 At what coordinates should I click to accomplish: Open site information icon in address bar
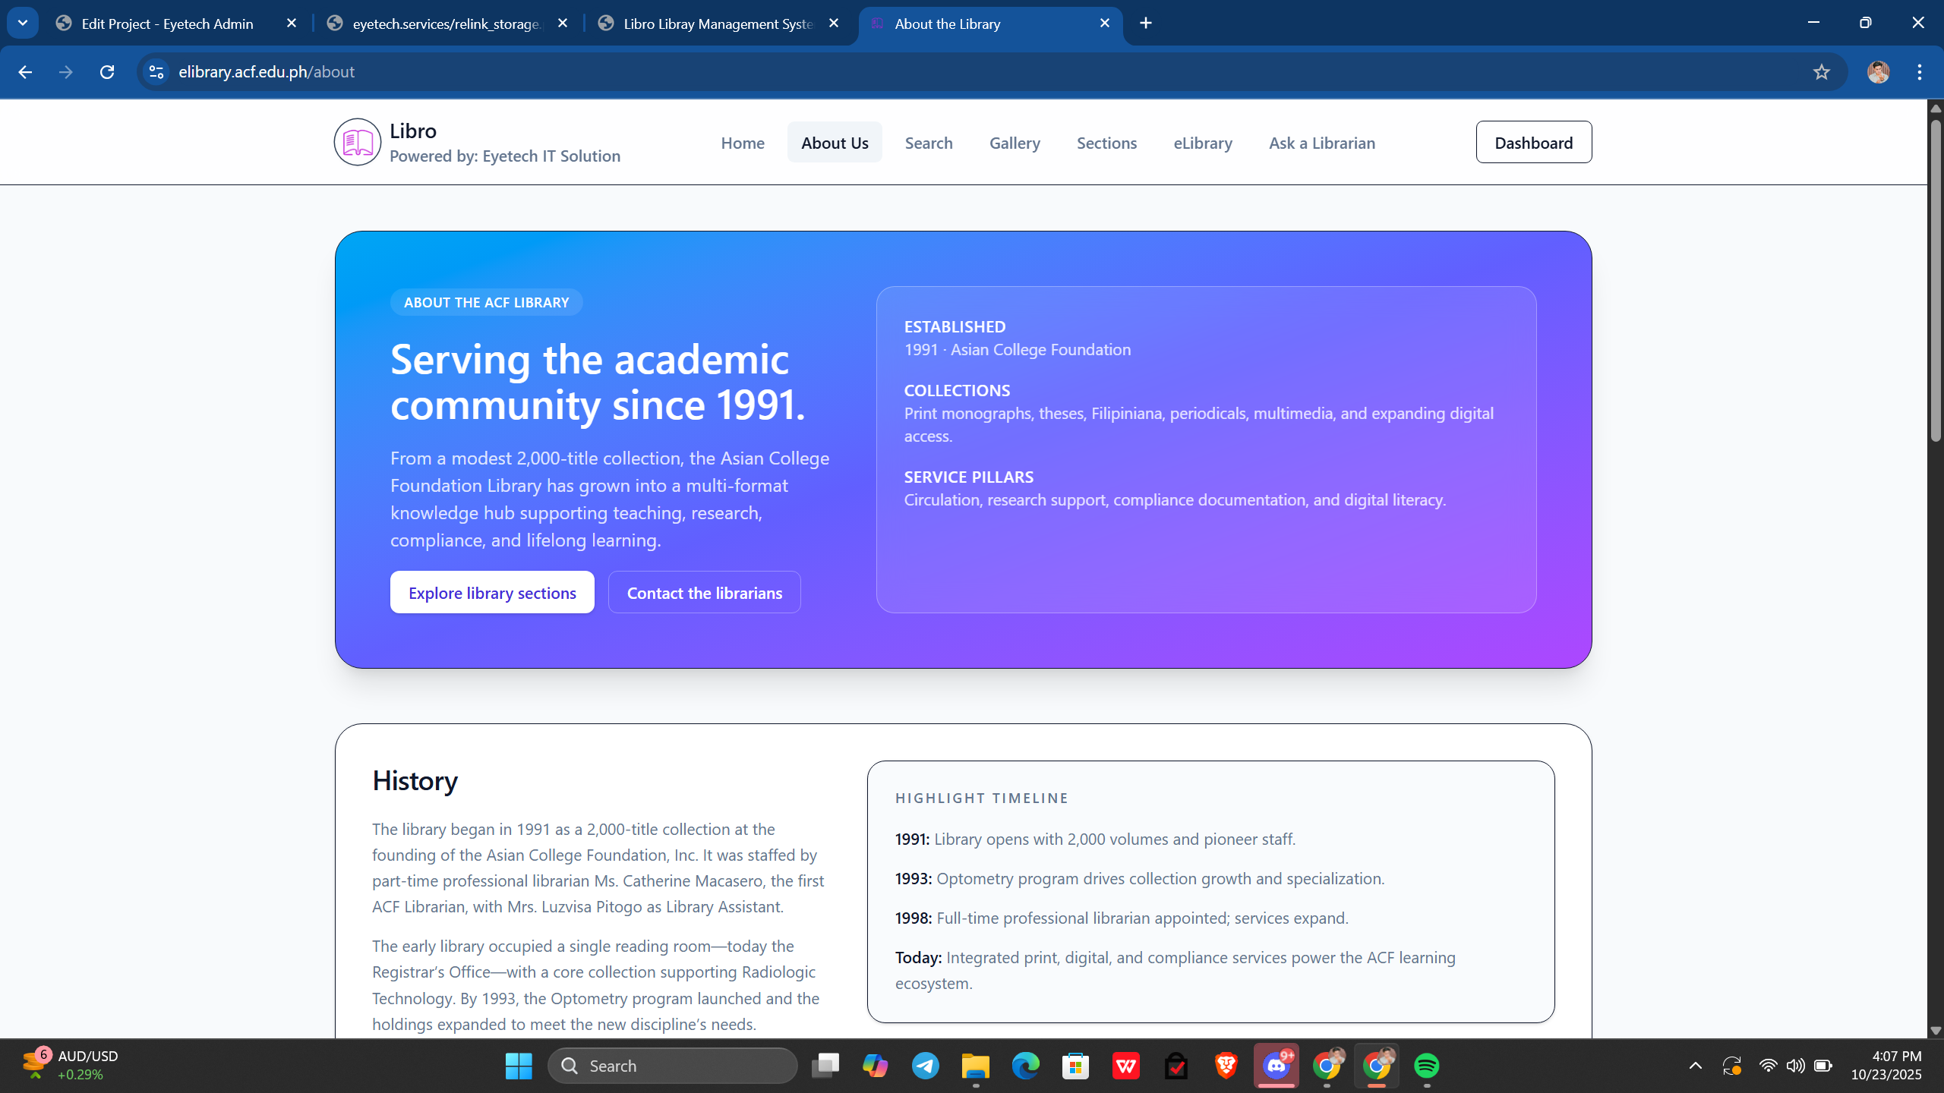(x=156, y=72)
